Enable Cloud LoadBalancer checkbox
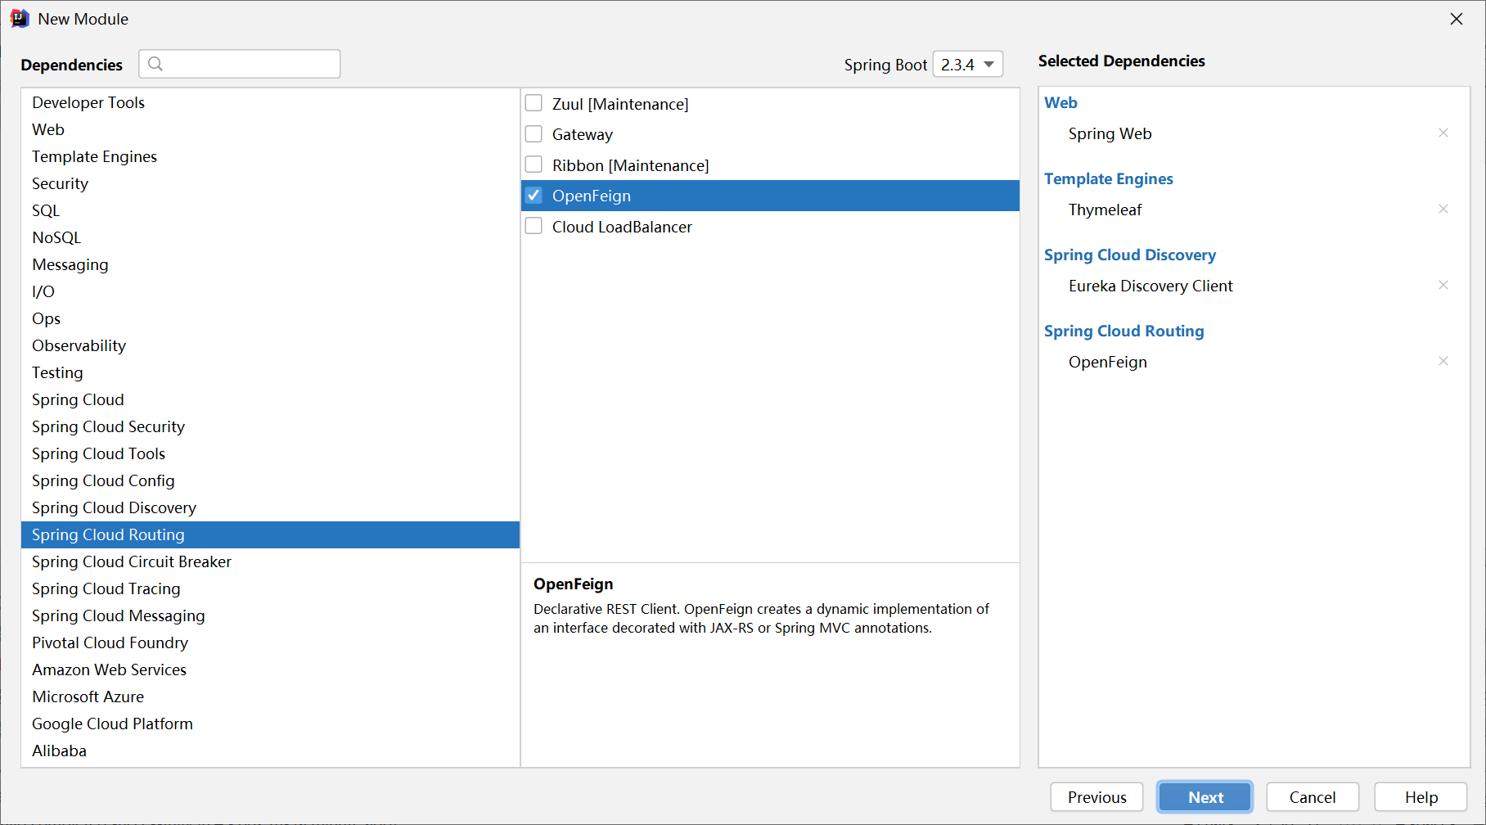 click(534, 226)
